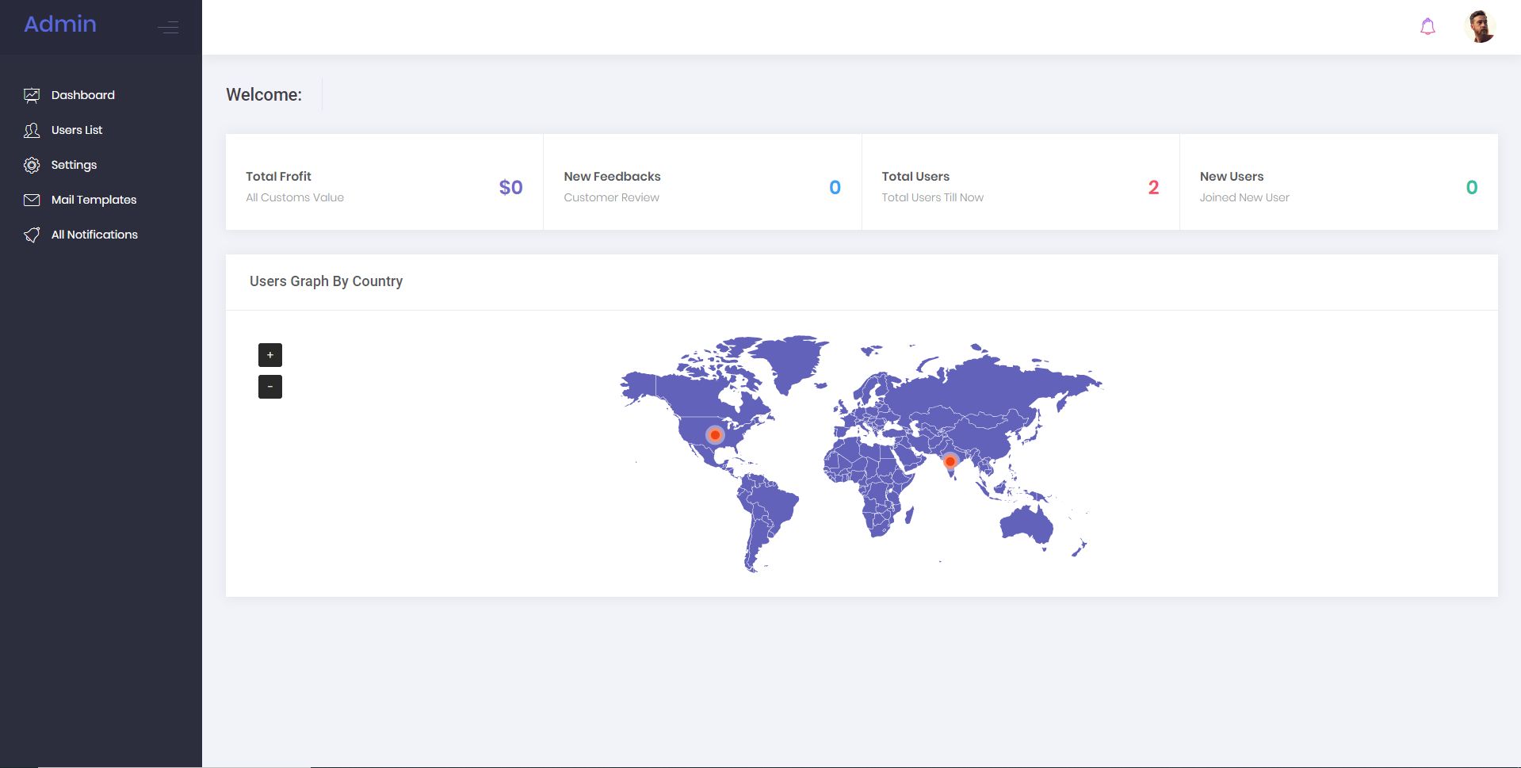Collapse the sidebar with hamburger toggle
The width and height of the screenshot is (1521, 768).
168,28
